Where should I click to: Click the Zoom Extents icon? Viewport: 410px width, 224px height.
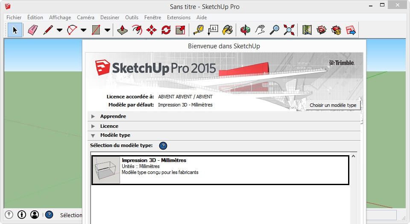point(289,30)
